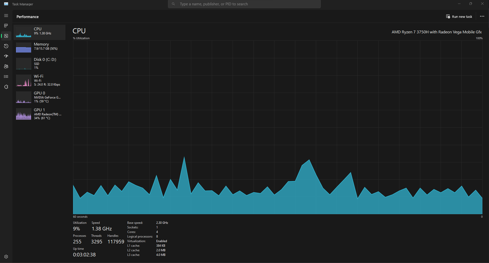Click the Task Manager window title text

point(23,4)
